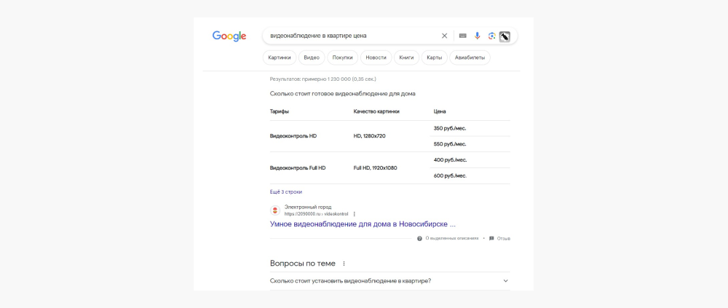Select the Новости filter tab
This screenshot has height=308, width=728.
click(376, 58)
